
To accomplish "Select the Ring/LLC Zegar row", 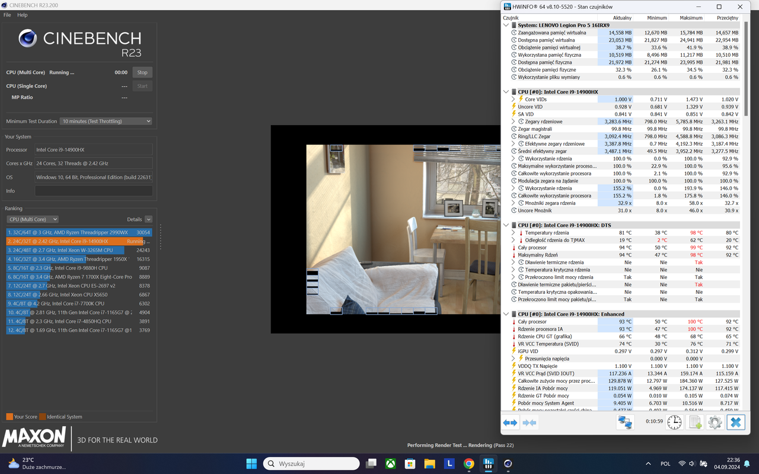I will pos(621,136).
